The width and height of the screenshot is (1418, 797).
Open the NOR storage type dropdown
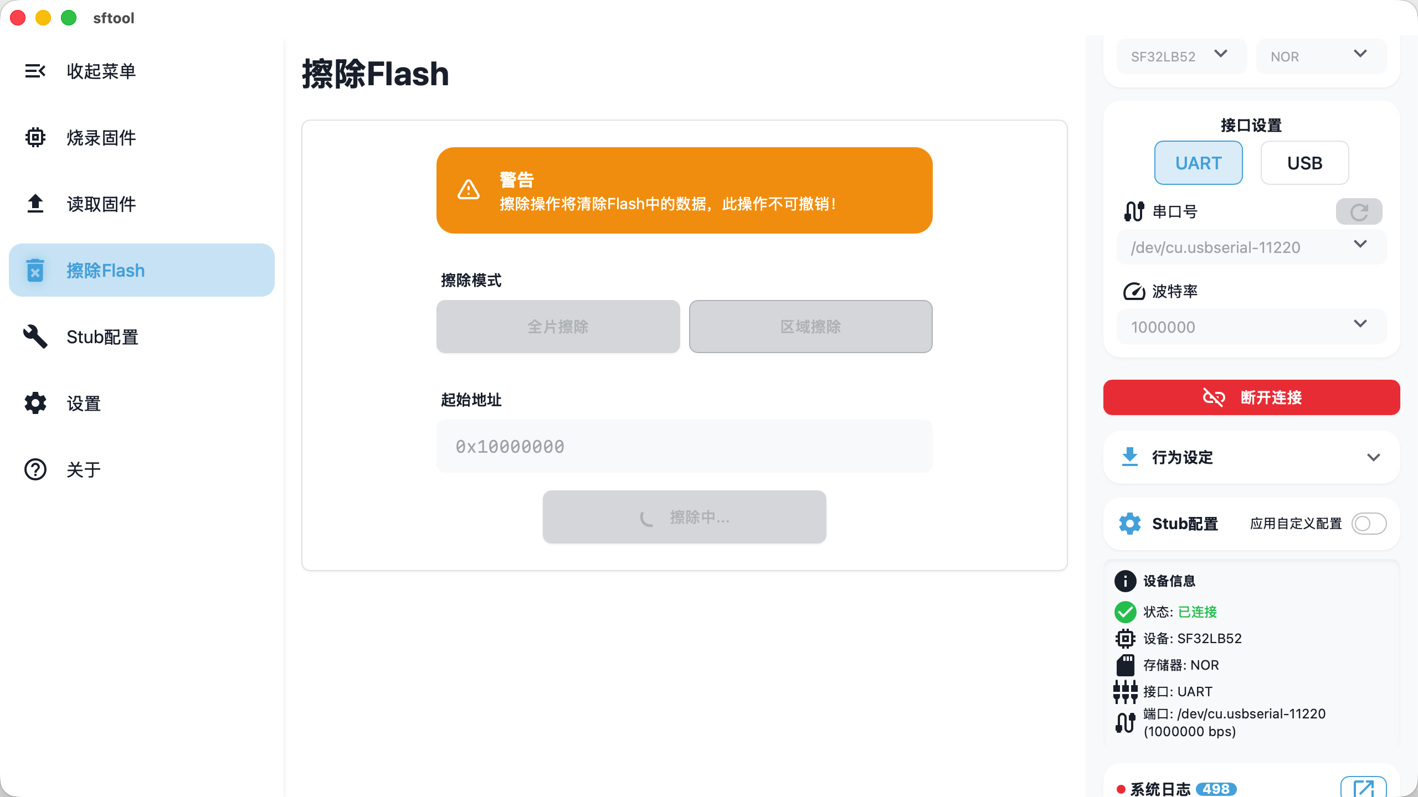[x=1321, y=56]
